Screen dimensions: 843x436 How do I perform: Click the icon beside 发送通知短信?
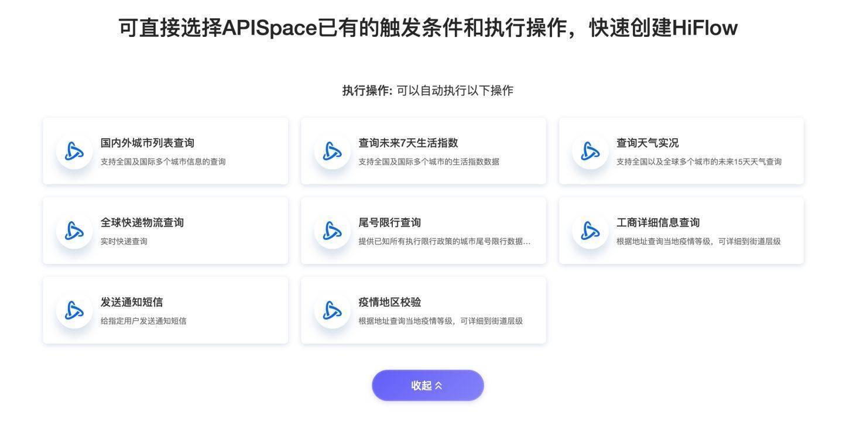pyautogui.click(x=74, y=310)
